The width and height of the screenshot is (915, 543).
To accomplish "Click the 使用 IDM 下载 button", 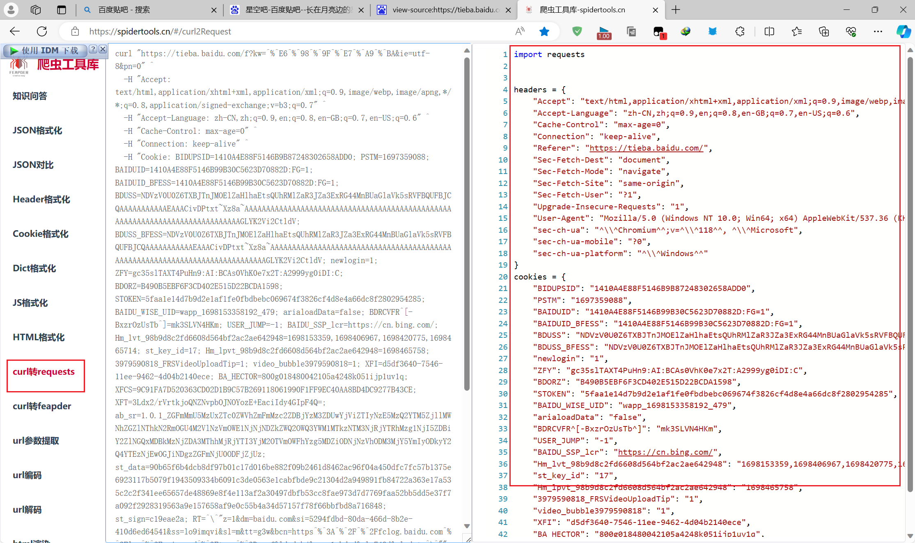I will pos(45,50).
